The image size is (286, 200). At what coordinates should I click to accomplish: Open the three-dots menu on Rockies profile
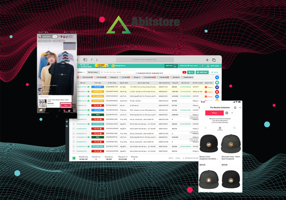click(240, 108)
